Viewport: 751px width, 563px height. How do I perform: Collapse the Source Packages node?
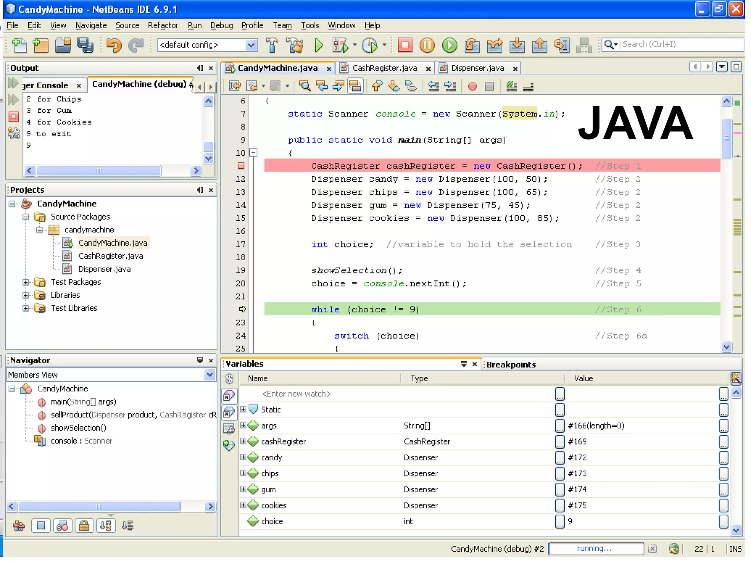tap(26, 217)
